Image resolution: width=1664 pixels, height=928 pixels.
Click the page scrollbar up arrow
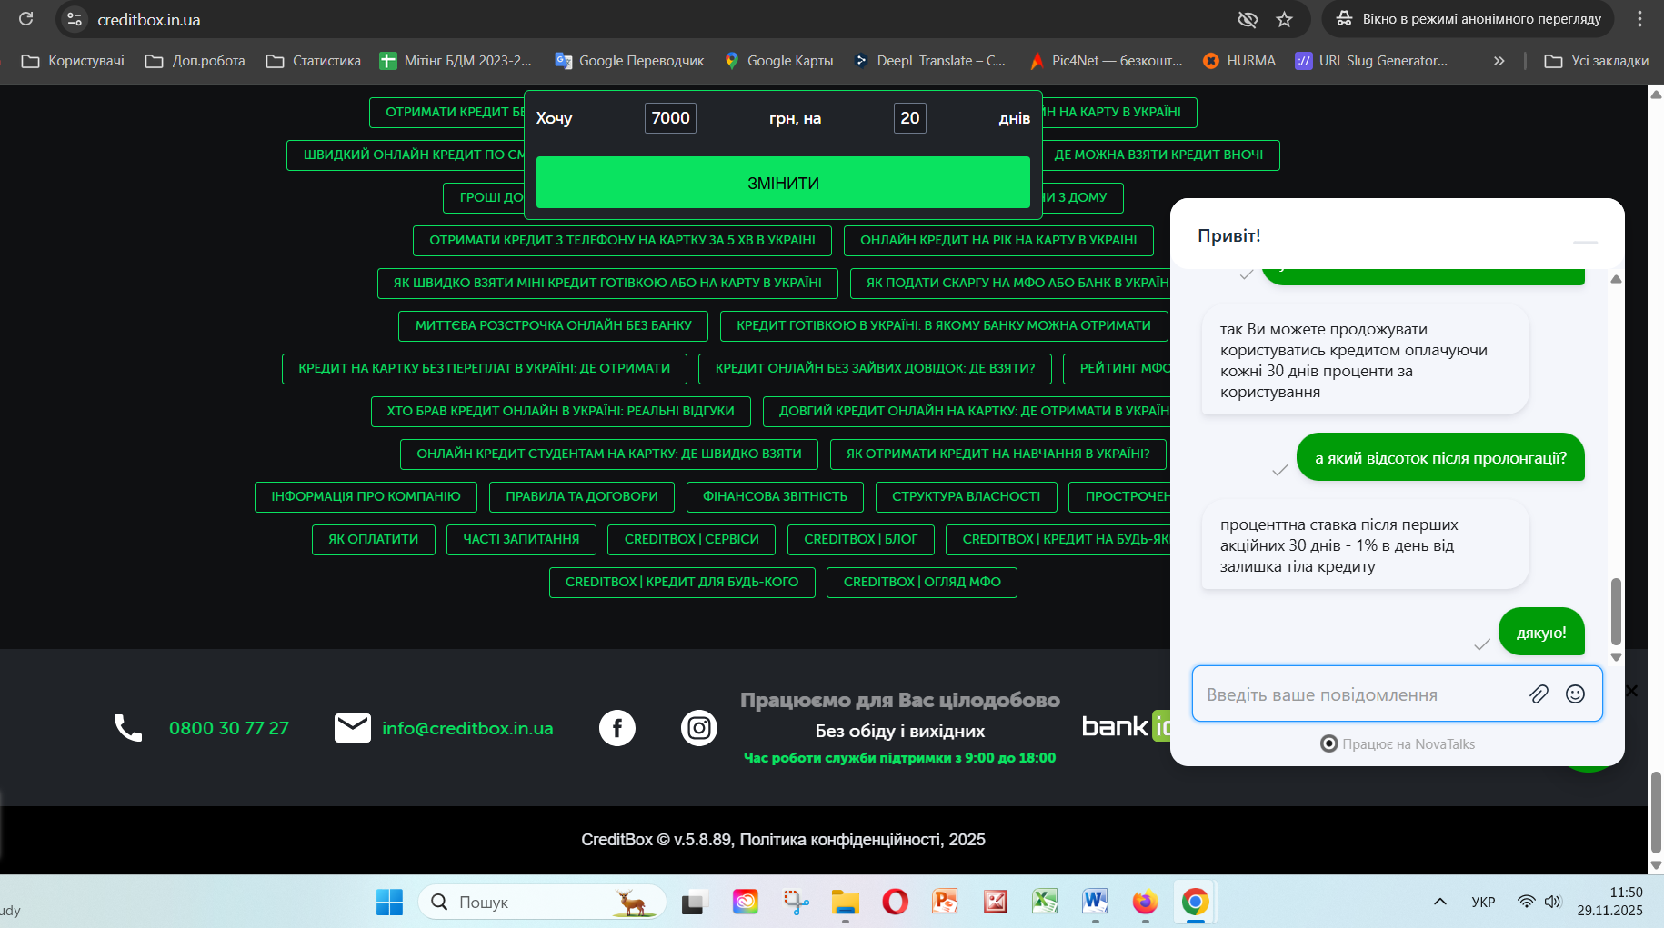1656,94
